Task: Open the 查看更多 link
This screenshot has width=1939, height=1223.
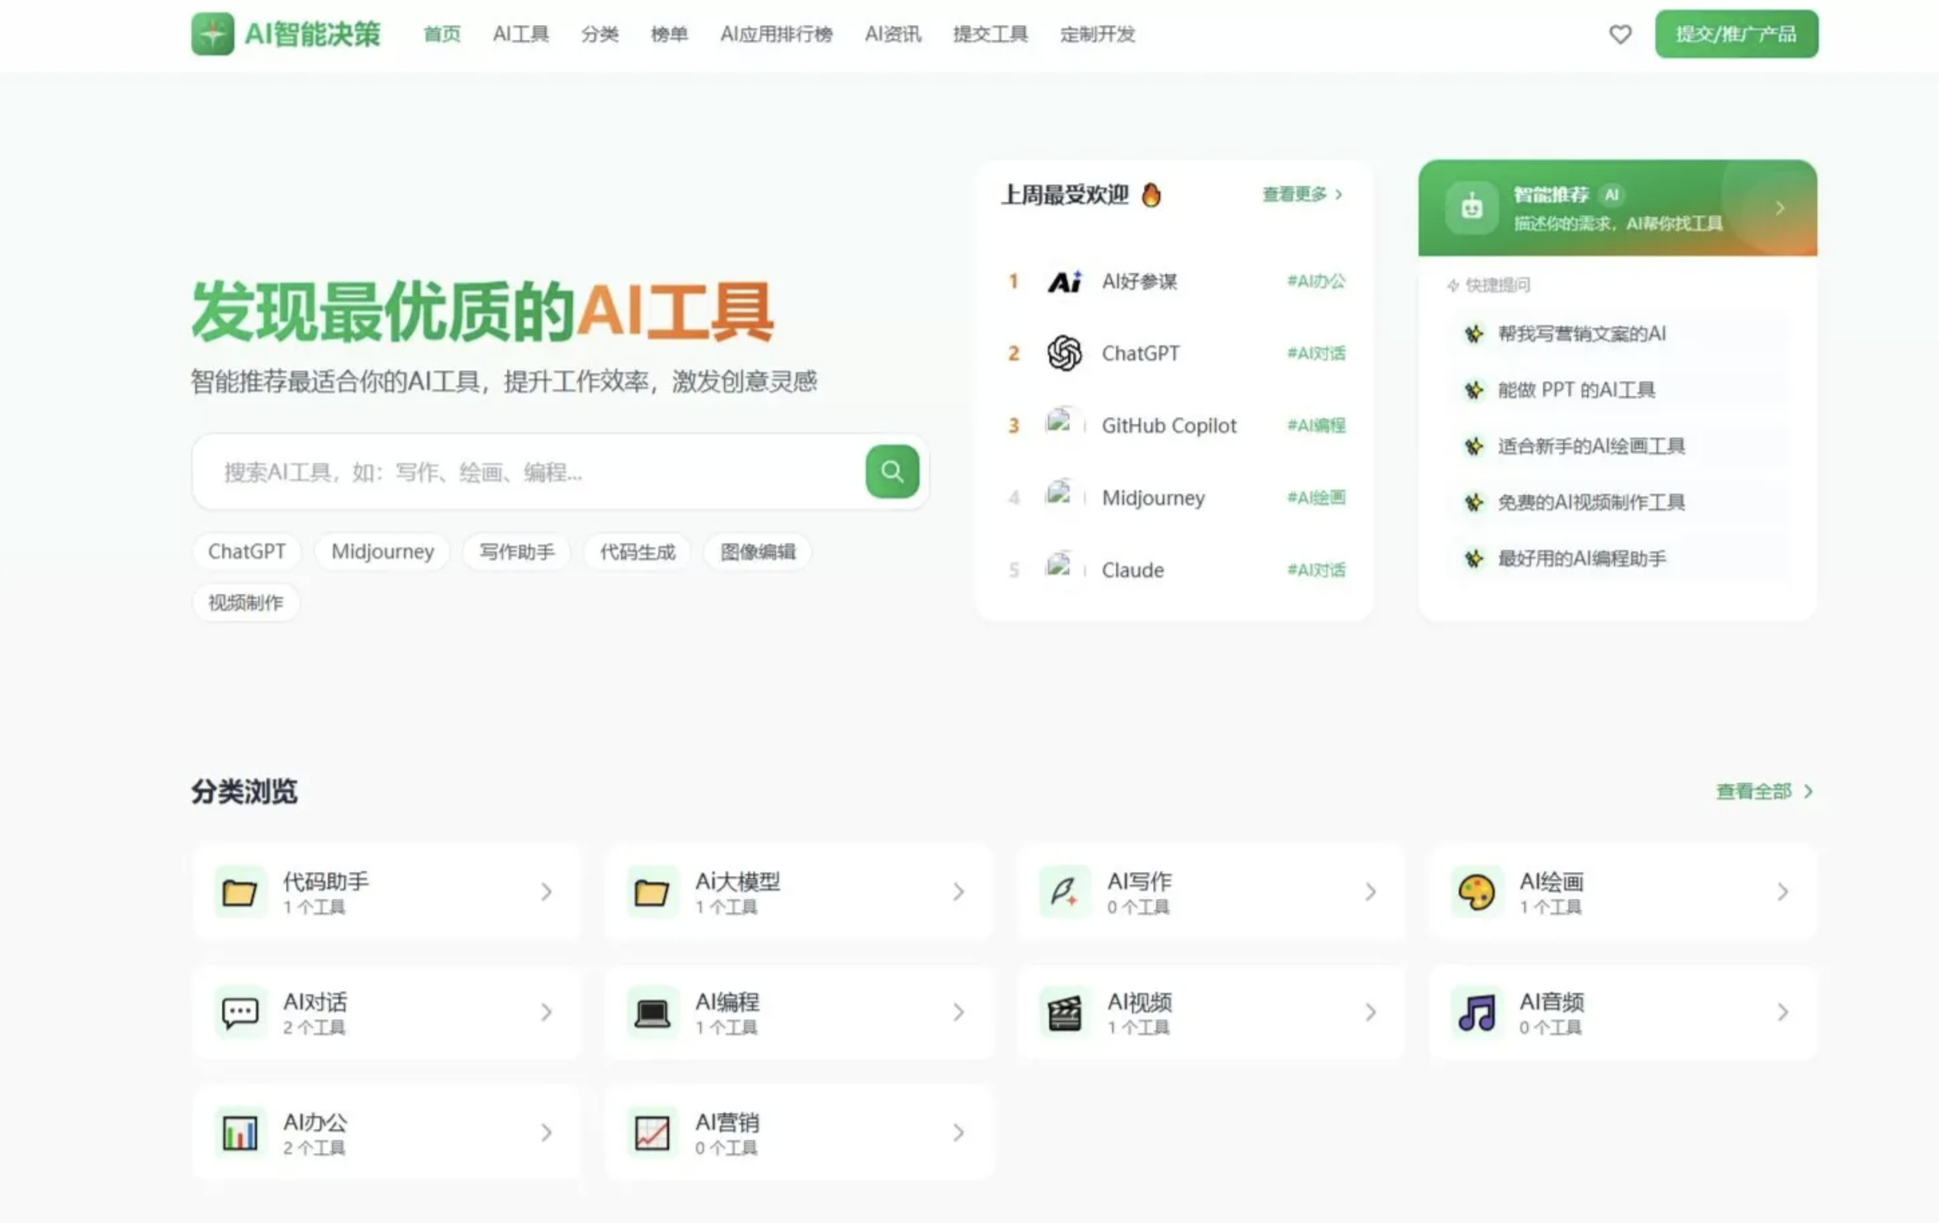Action: pyautogui.click(x=1293, y=194)
